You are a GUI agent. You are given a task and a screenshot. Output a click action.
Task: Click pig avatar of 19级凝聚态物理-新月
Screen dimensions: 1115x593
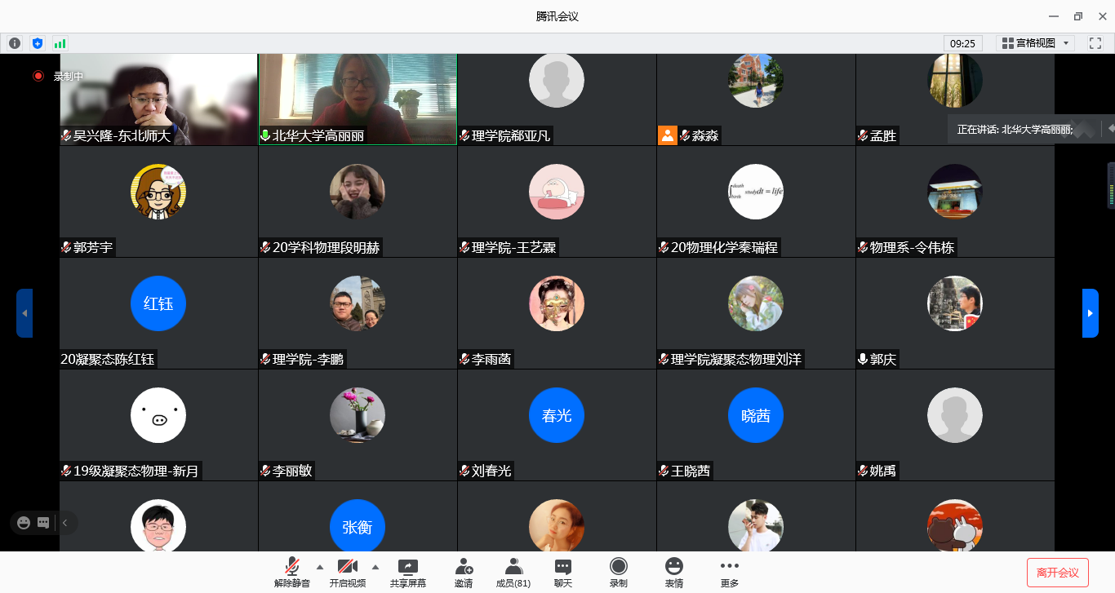click(x=158, y=415)
